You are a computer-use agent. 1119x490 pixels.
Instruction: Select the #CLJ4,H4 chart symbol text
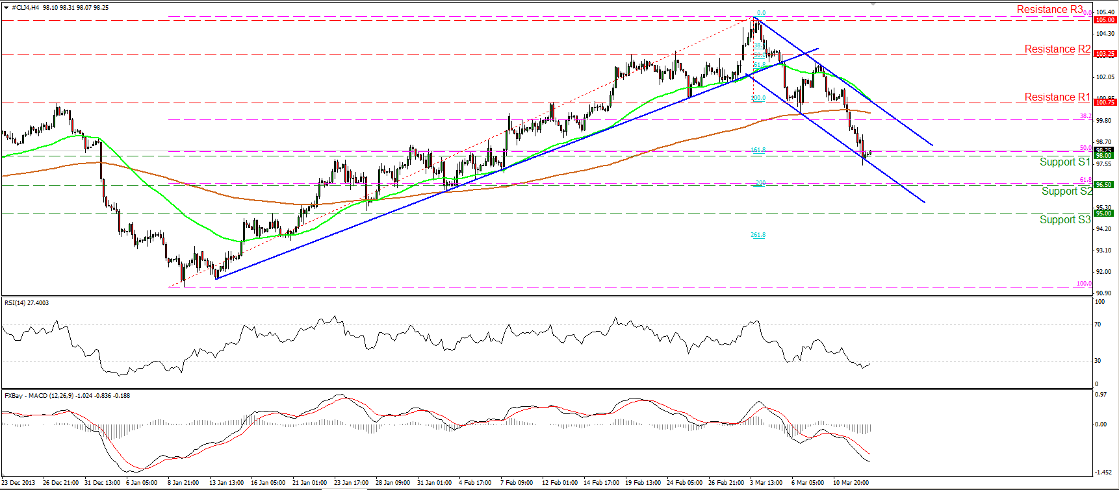(x=25, y=8)
